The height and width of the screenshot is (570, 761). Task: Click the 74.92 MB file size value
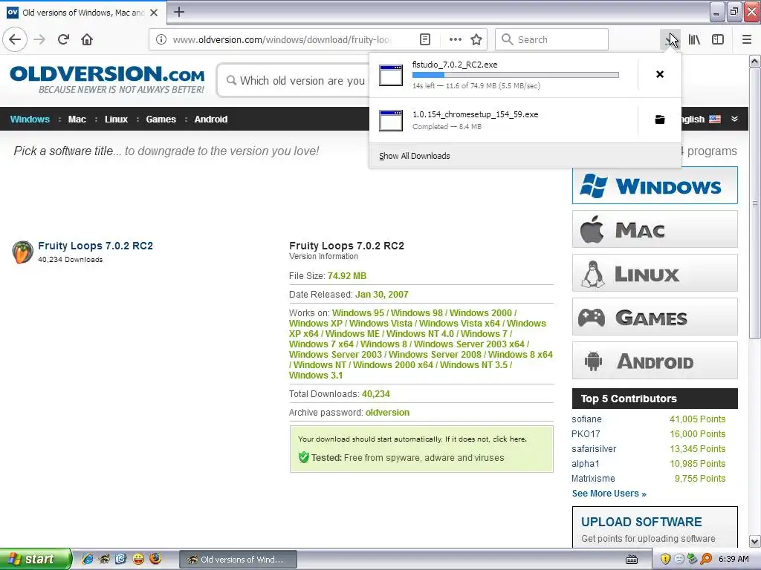pyautogui.click(x=347, y=276)
